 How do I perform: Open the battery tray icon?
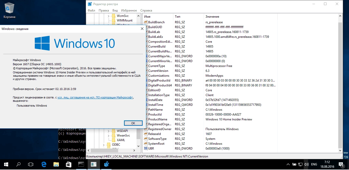294,164
